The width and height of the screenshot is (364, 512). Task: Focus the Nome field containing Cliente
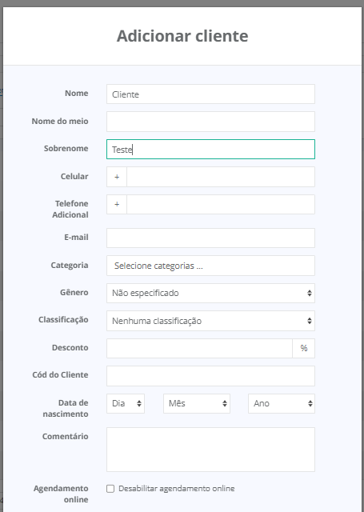[210, 94]
